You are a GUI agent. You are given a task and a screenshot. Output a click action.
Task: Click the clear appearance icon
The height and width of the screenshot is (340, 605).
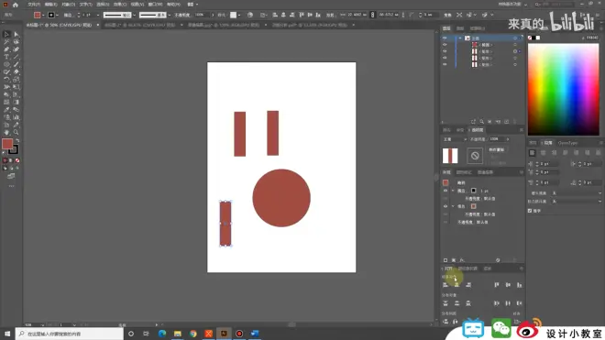498,260
